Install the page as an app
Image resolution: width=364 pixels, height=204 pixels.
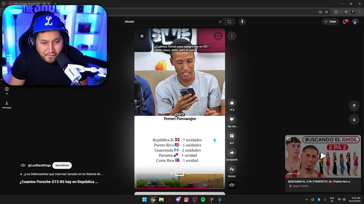click(x=320, y=12)
